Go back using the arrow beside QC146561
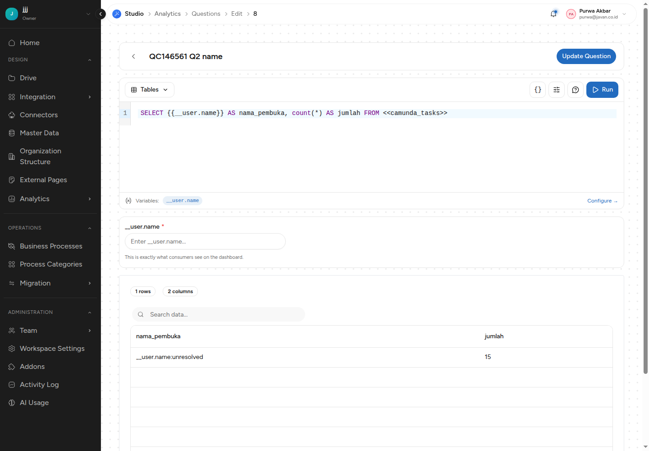649x451 pixels. click(x=133, y=56)
